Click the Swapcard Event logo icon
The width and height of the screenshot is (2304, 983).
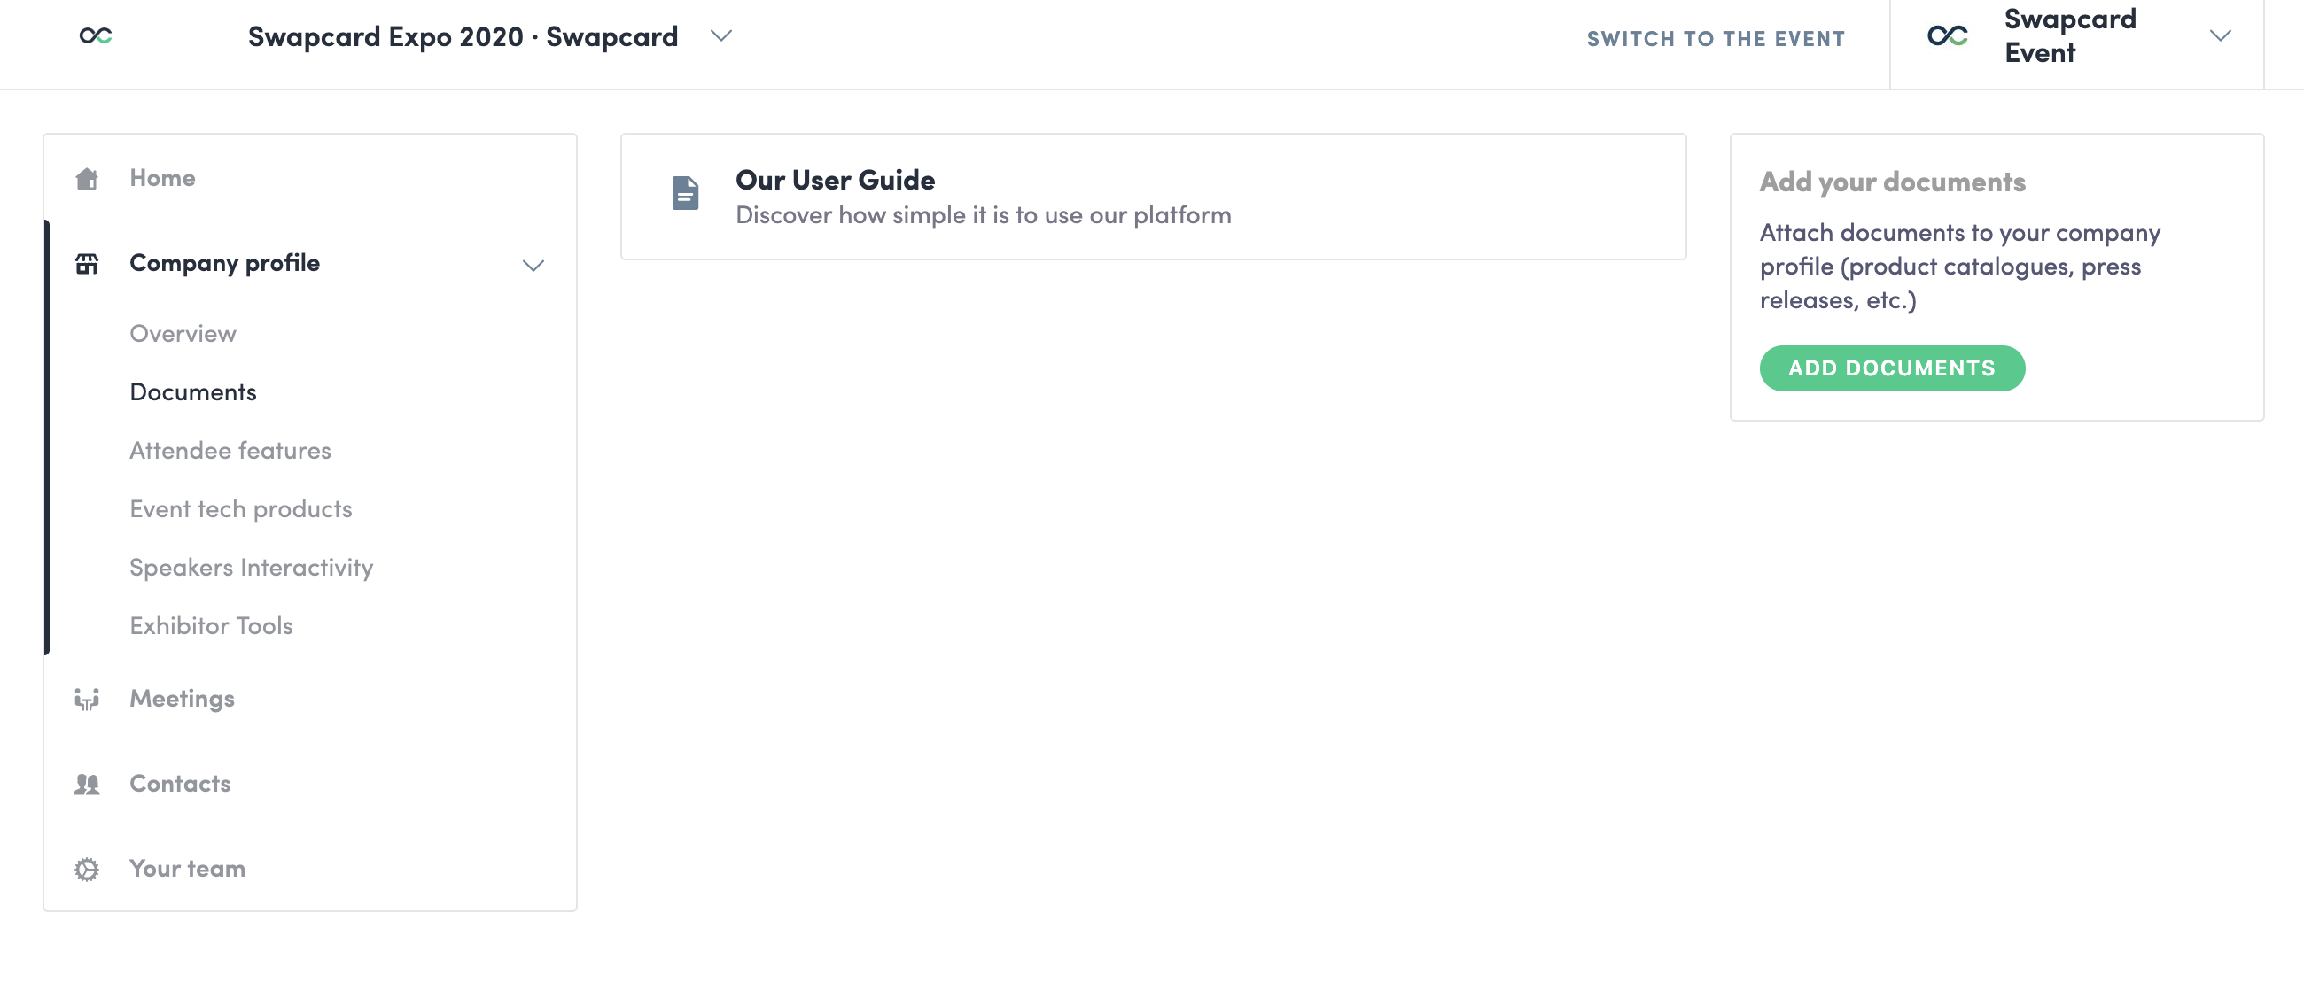[1946, 35]
